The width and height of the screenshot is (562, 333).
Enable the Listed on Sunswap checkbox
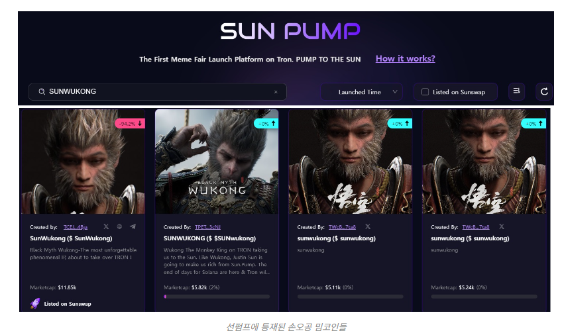425,92
